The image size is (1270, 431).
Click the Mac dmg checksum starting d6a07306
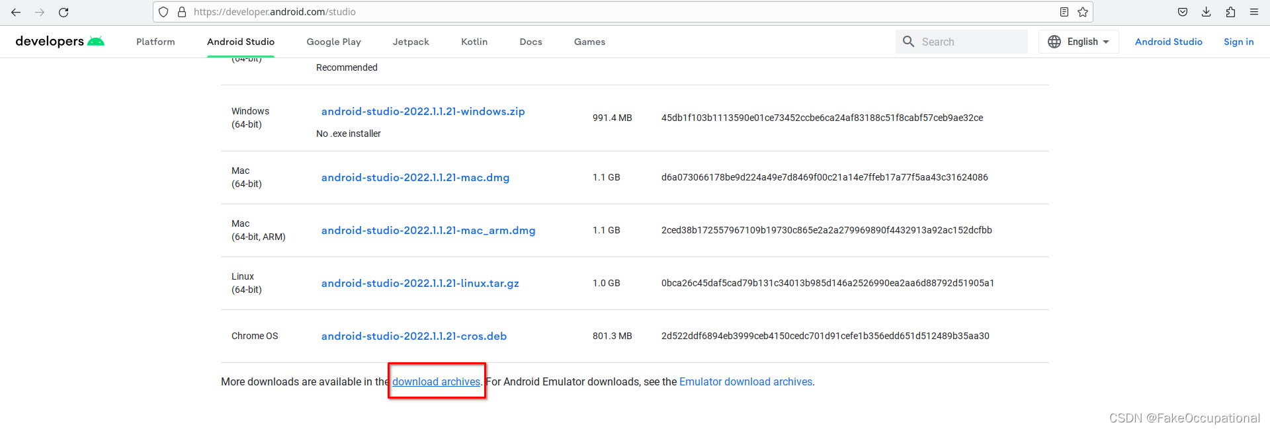[x=825, y=177]
